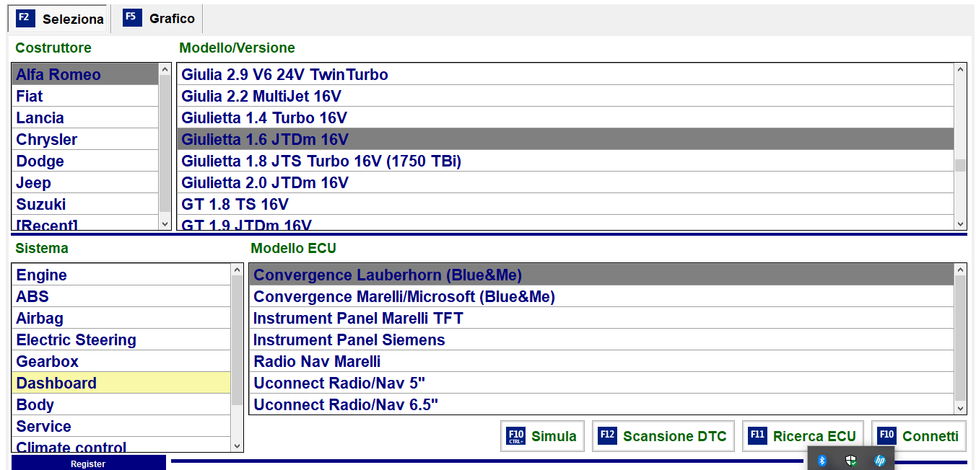The height and width of the screenshot is (470, 976).
Task: Click Modello ECU scroll-up arrow
Action: [x=960, y=270]
